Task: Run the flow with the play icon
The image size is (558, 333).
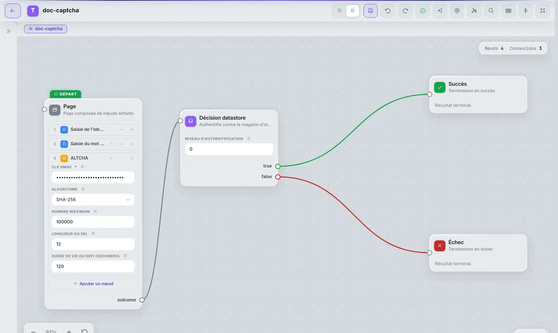Action: 457,11
